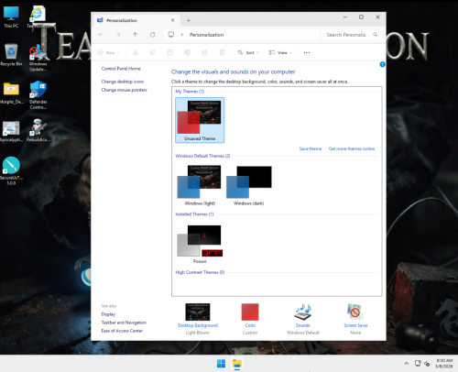The height and width of the screenshot is (372, 458).
Task: Open Change mouse pointers link
Action: [124, 90]
